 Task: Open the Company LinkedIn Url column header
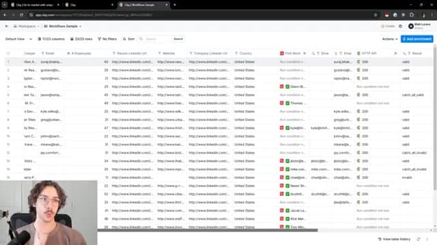coord(208,53)
